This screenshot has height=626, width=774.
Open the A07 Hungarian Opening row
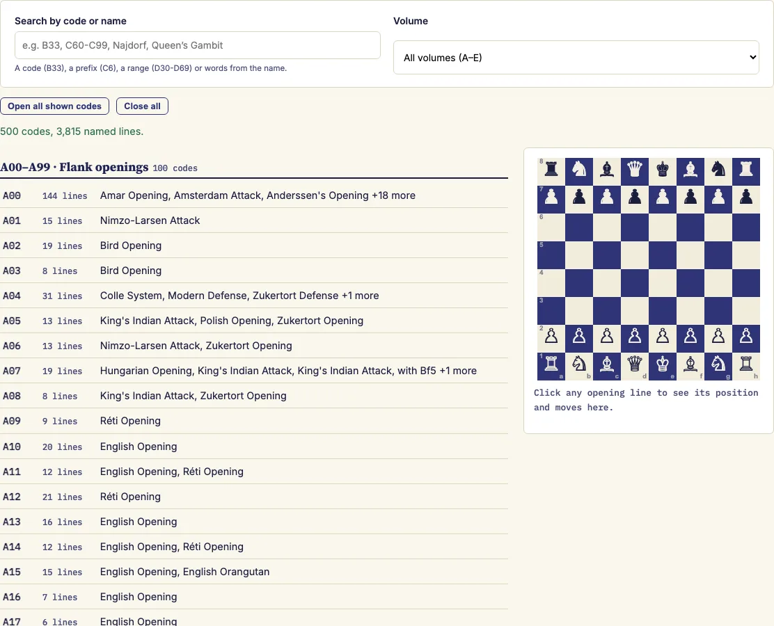[x=254, y=371]
